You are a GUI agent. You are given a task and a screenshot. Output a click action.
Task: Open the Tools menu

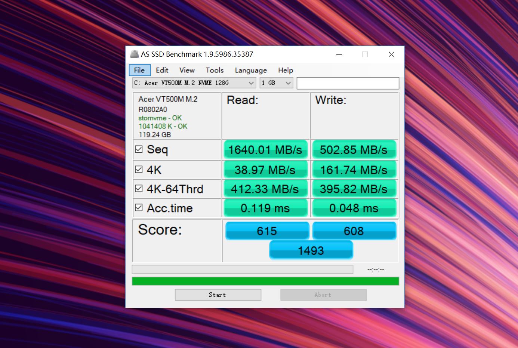pos(215,70)
